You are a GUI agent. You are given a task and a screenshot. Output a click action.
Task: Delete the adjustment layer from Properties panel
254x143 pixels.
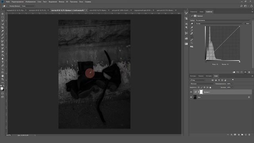(x=249, y=72)
